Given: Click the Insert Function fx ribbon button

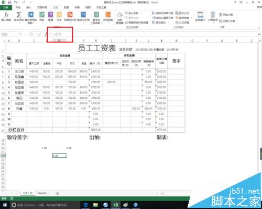Looking at the screenshot, I should 6,17.
